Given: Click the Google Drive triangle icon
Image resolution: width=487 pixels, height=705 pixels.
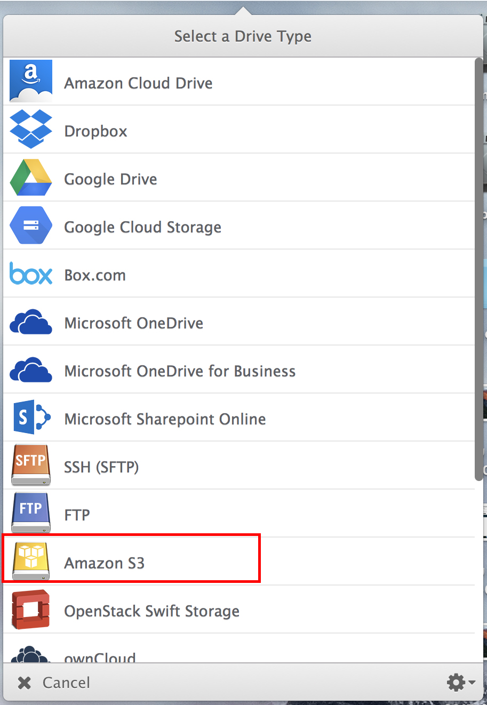Looking at the screenshot, I should (31, 177).
